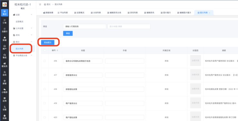Image resolution: width=238 pixels, height=121 pixels.
Task: Open the 概况 section in the dark sidebar
Action: coord(5,13)
